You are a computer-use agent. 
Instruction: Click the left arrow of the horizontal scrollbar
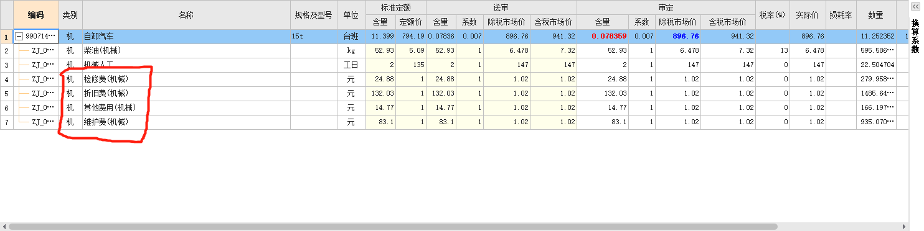click(4, 227)
